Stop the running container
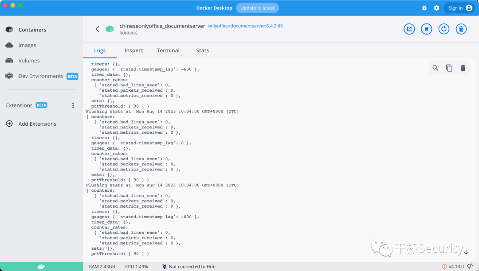Image resolution: width=479 pixels, height=271 pixels. pyautogui.click(x=427, y=29)
